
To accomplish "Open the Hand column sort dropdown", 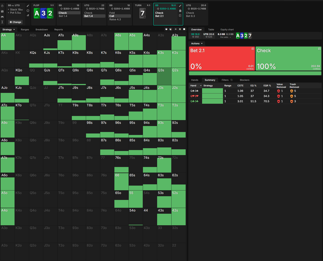I will (201, 86).
